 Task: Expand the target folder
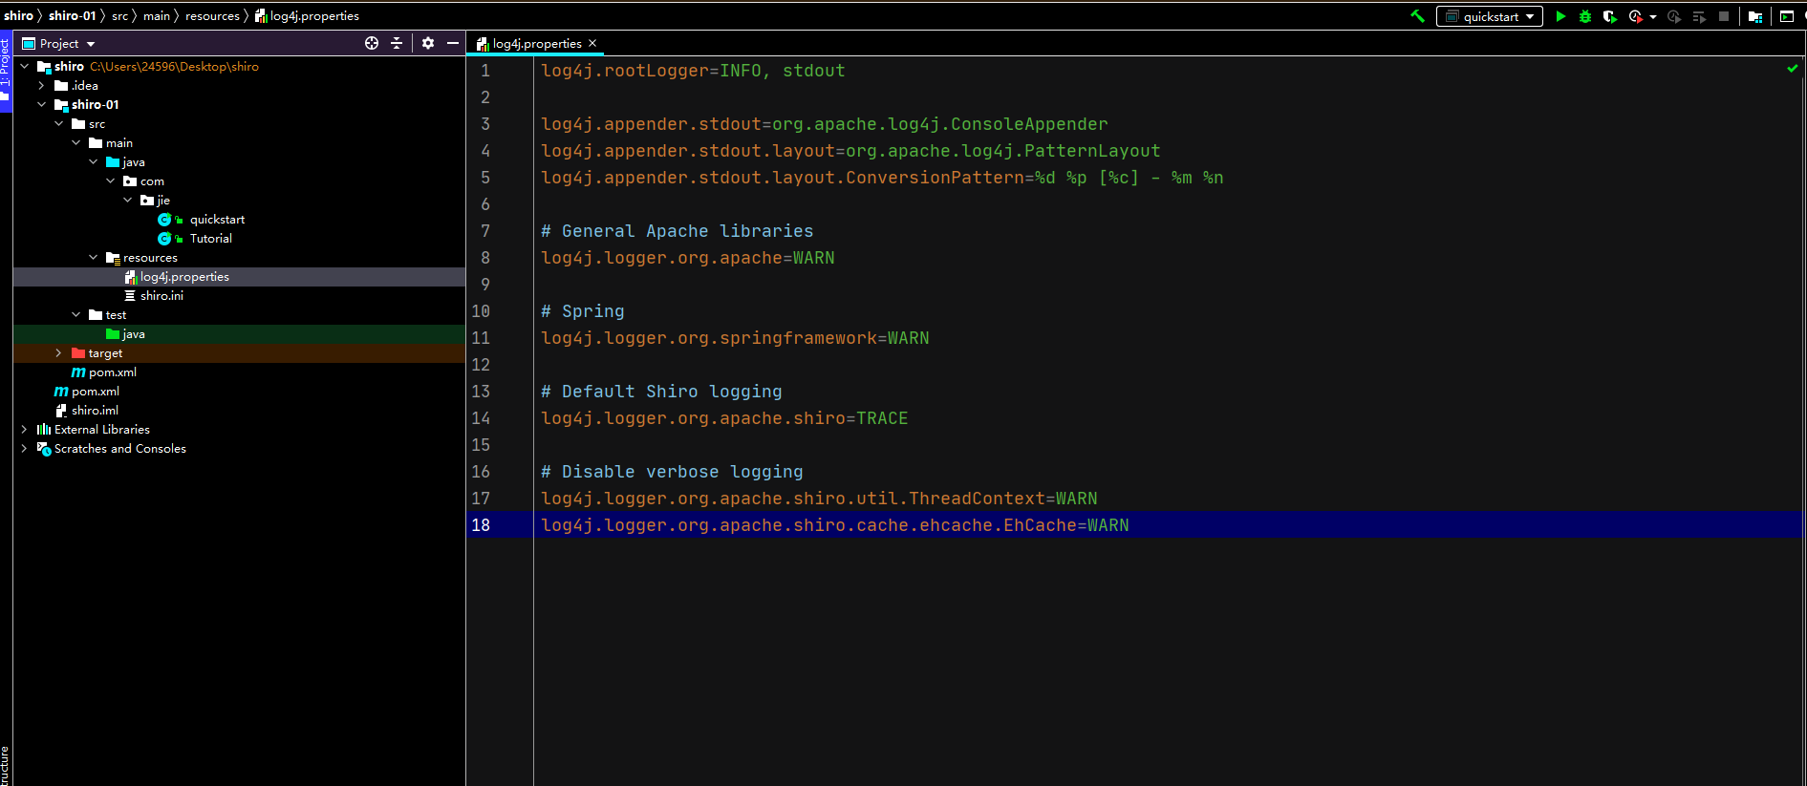coord(58,353)
